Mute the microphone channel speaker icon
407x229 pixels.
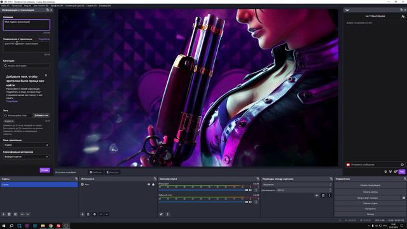point(250,190)
